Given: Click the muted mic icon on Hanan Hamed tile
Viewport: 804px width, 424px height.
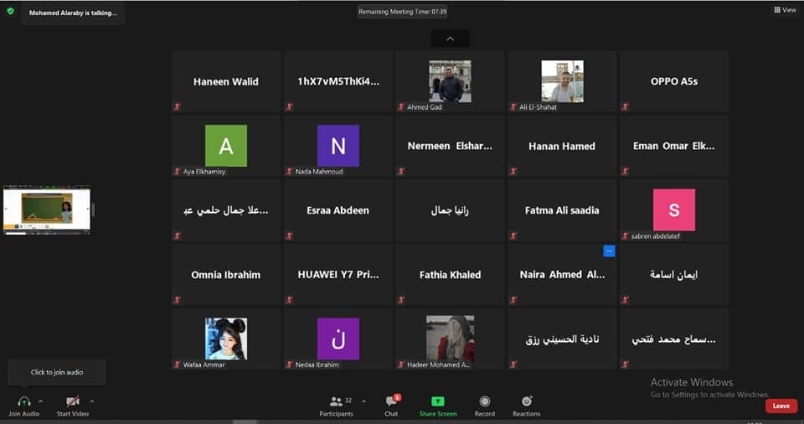Looking at the screenshot, I should point(513,172).
